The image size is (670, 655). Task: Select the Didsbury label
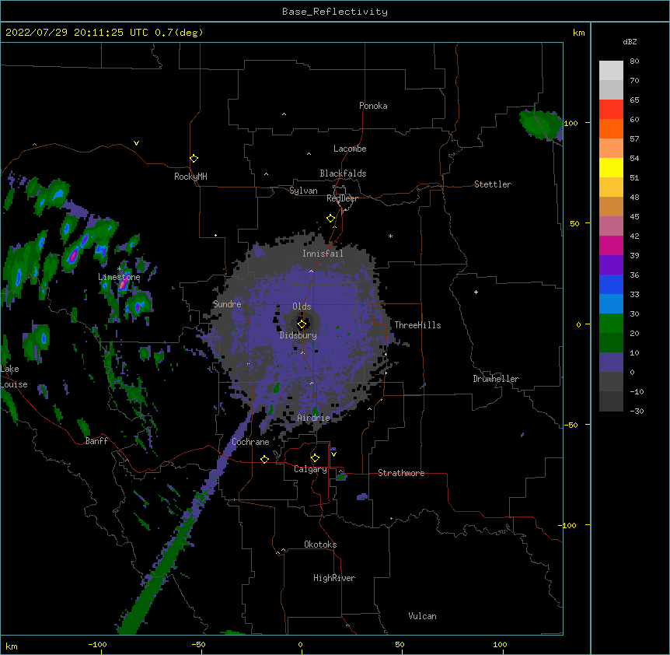pyautogui.click(x=298, y=335)
